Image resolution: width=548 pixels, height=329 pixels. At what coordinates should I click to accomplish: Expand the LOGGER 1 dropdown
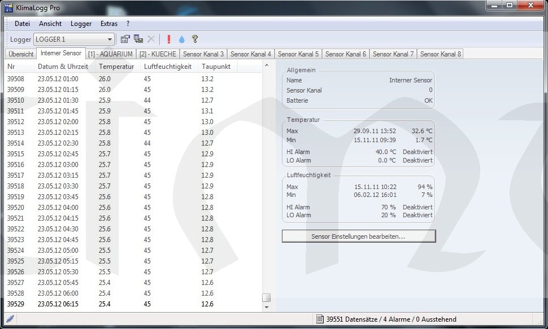click(x=110, y=40)
